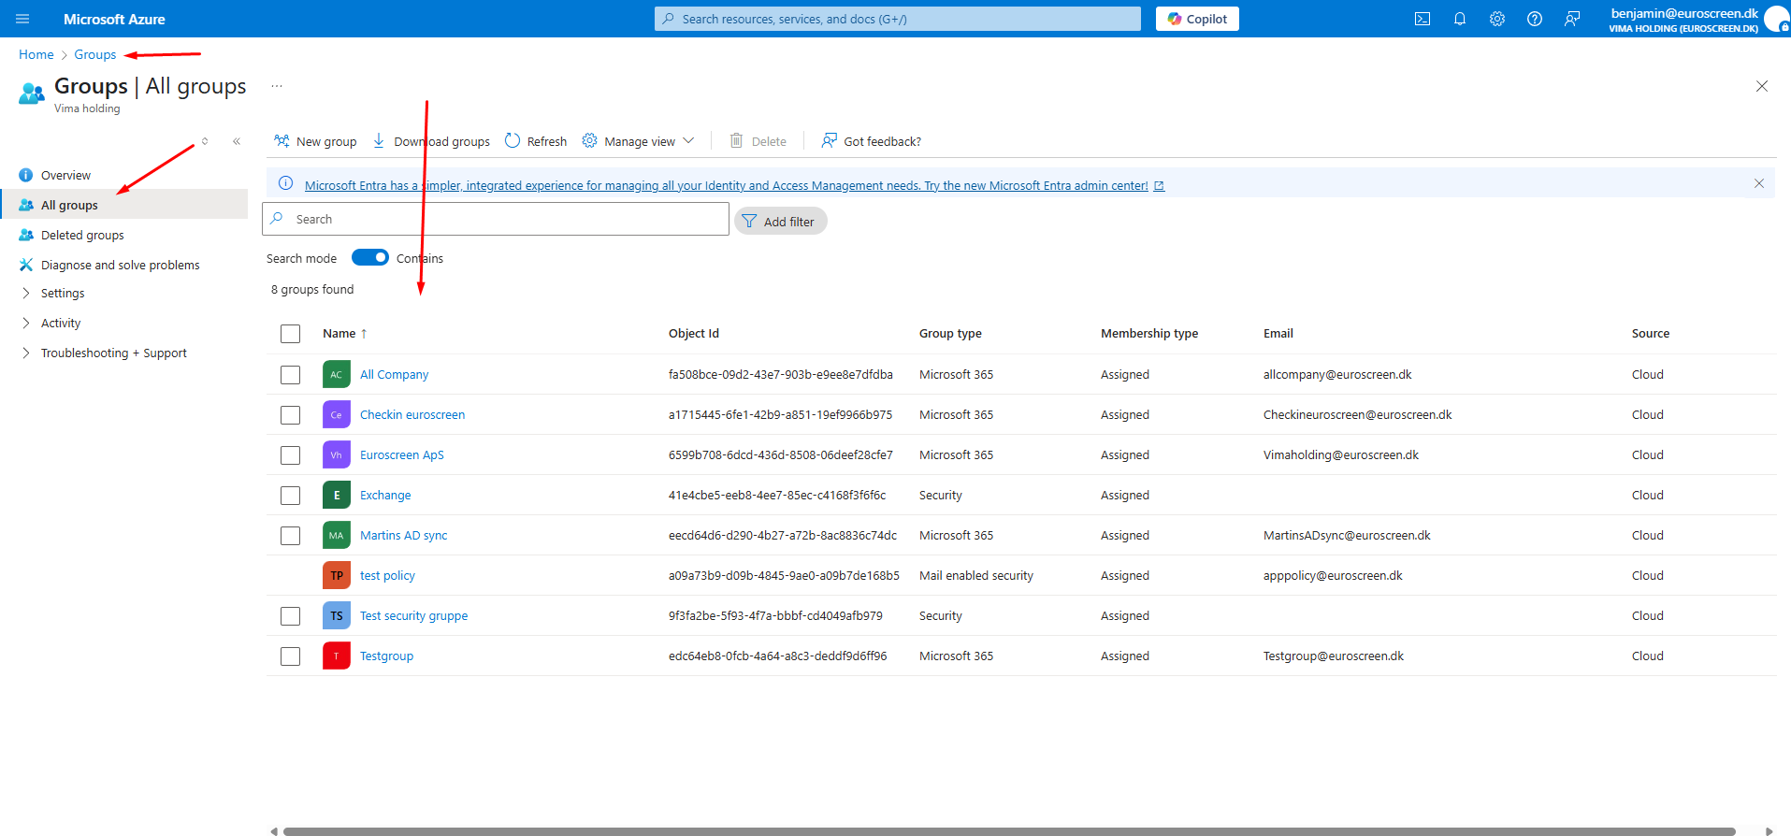Click the Groups breadcrumb link

tap(95, 54)
